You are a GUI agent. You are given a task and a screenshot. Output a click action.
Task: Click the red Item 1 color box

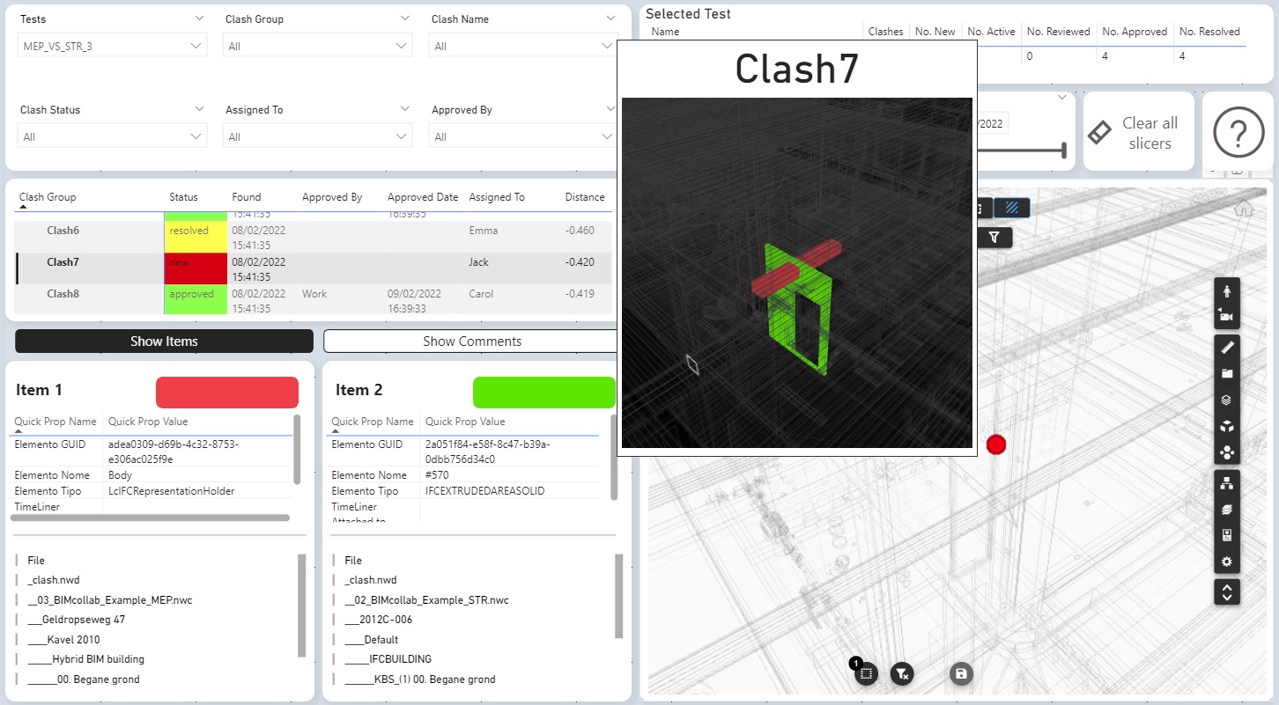click(x=227, y=393)
